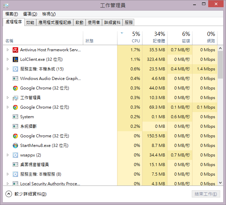Sort by the 網路 column header

pos(205,38)
